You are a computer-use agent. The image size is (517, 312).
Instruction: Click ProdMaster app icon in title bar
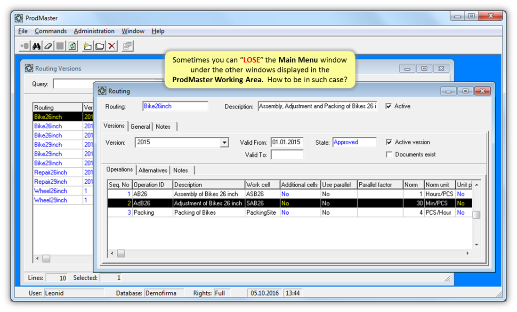point(19,18)
